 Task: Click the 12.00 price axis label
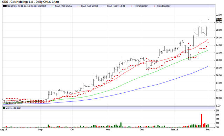click(219, 91)
